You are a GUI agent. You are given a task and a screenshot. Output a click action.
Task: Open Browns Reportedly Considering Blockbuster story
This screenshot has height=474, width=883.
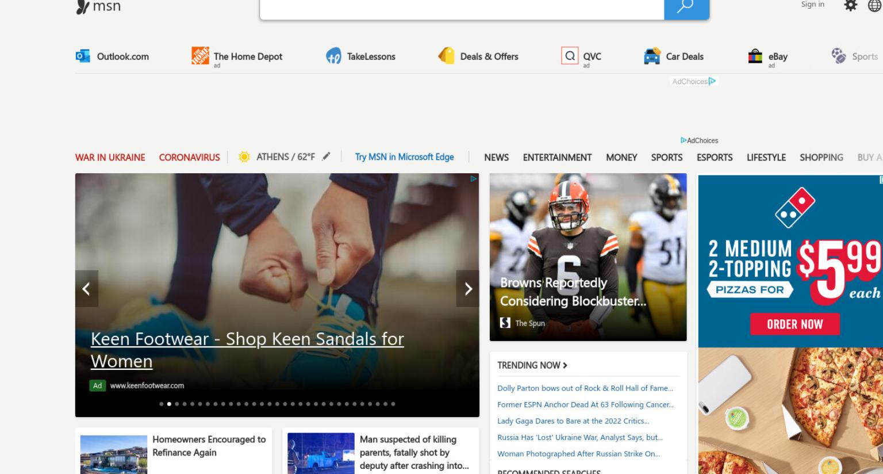tap(573, 292)
